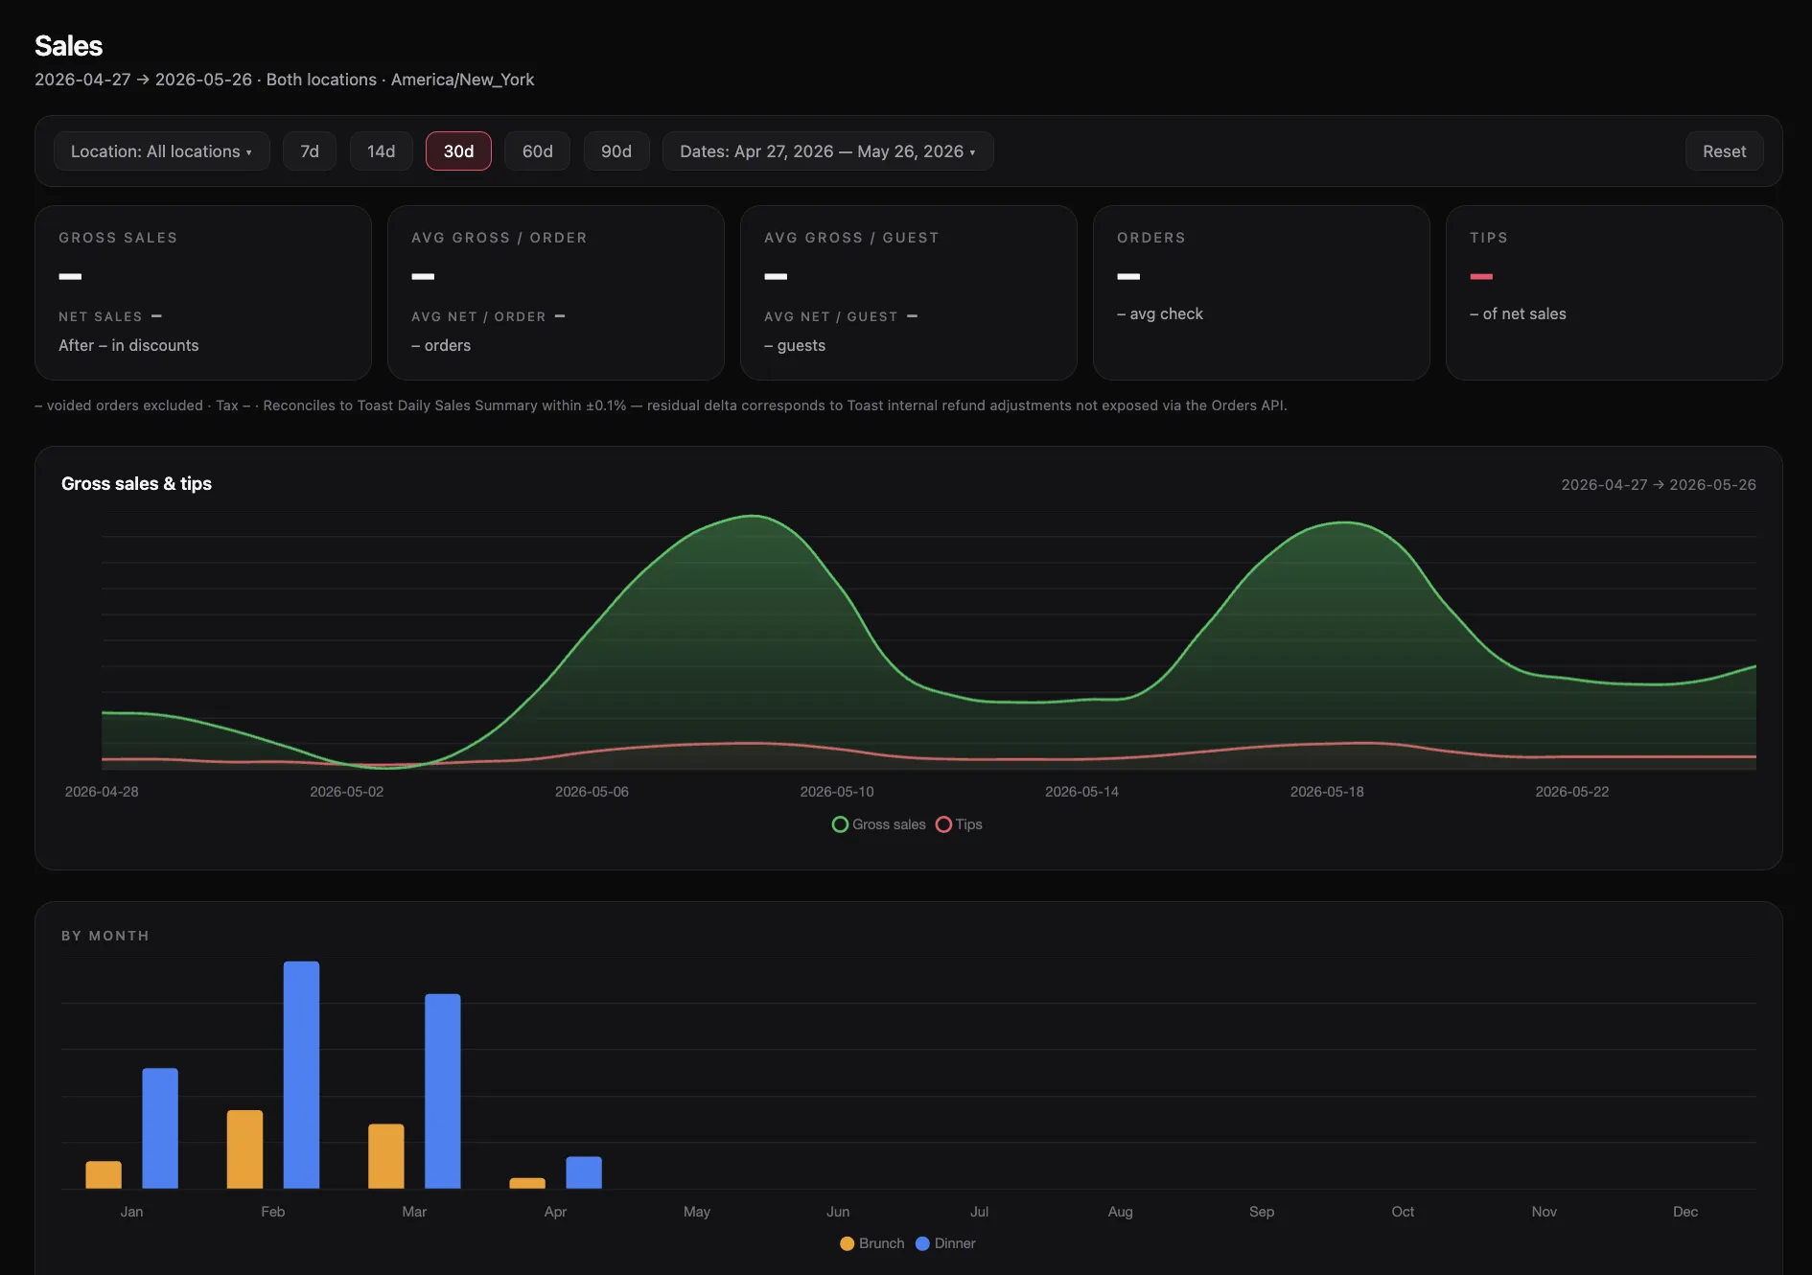
Task: Click the March Brunch orange bar
Action: pos(386,1156)
